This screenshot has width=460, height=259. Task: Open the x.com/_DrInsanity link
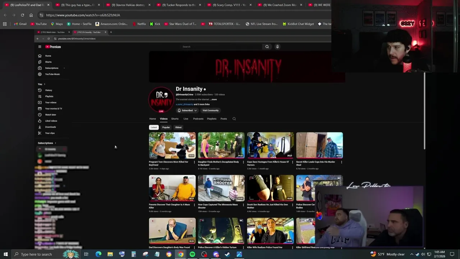click(184, 104)
